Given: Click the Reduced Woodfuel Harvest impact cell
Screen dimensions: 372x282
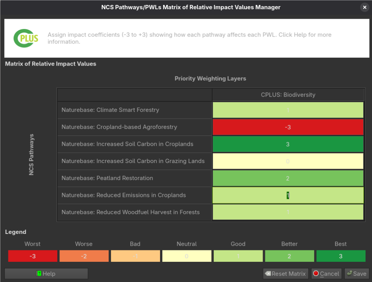Looking at the screenshot, I should [288, 212].
